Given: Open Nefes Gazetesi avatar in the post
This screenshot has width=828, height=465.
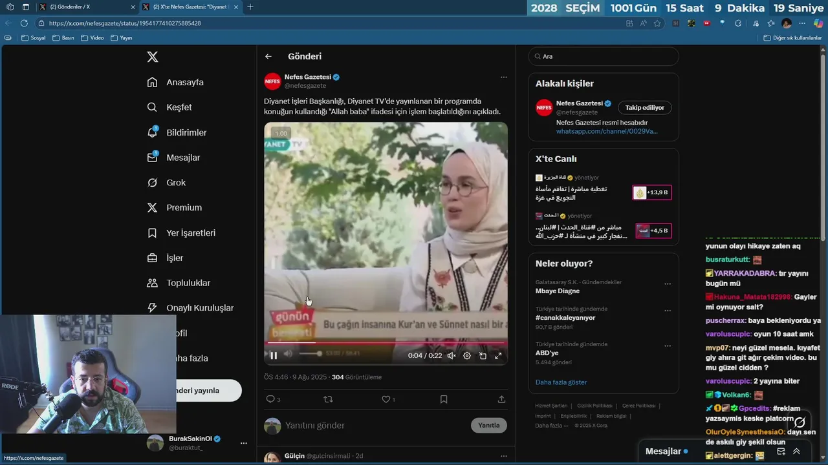Looking at the screenshot, I should click(x=272, y=81).
